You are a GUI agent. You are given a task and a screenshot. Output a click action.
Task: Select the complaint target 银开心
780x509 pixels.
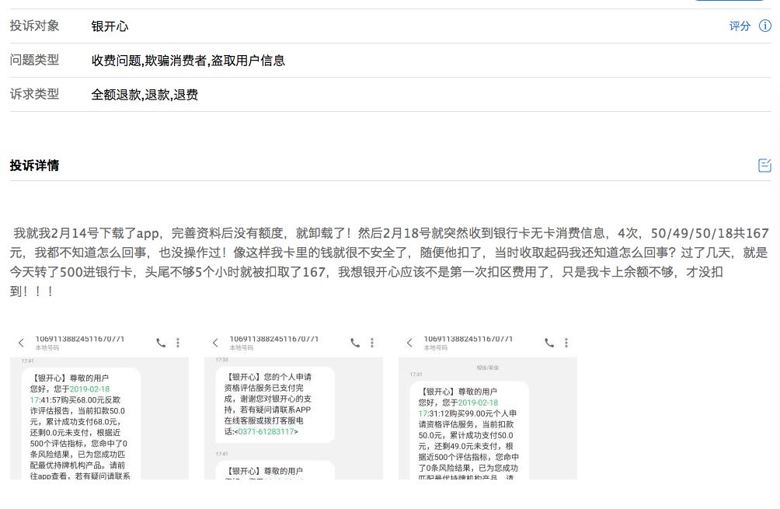(110, 26)
